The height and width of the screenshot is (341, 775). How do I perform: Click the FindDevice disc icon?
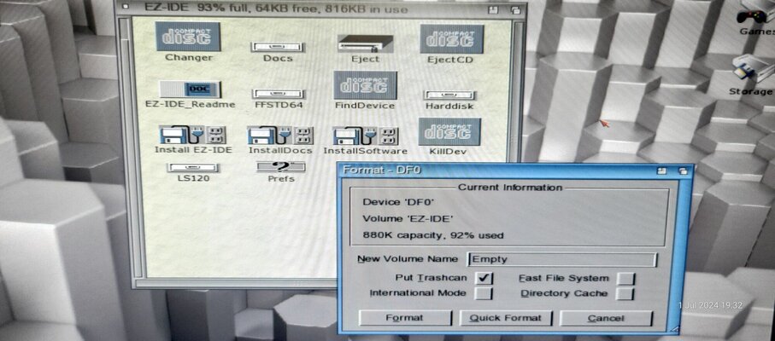pyautogui.click(x=365, y=85)
